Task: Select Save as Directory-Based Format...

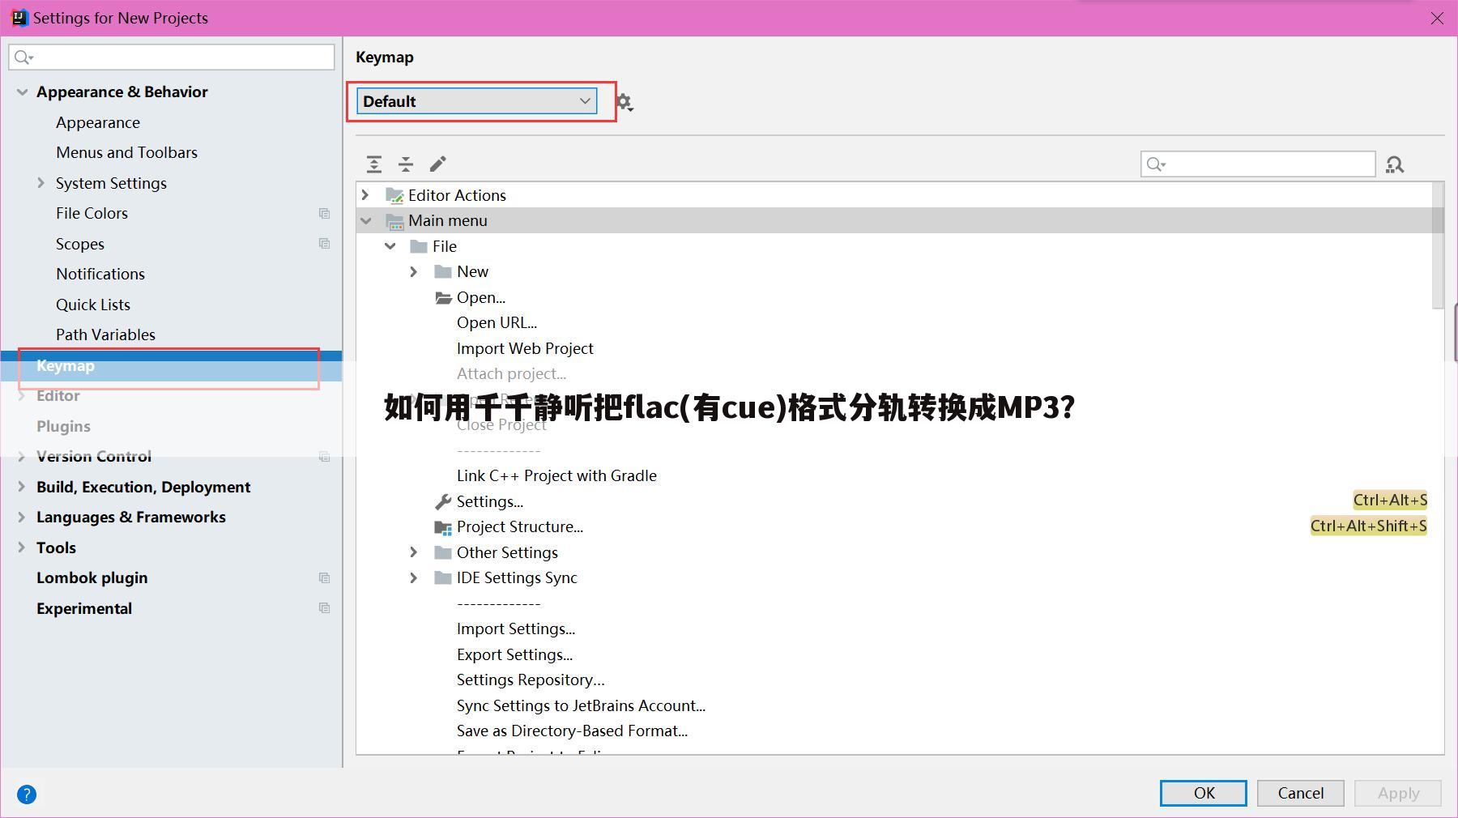Action: (572, 731)
